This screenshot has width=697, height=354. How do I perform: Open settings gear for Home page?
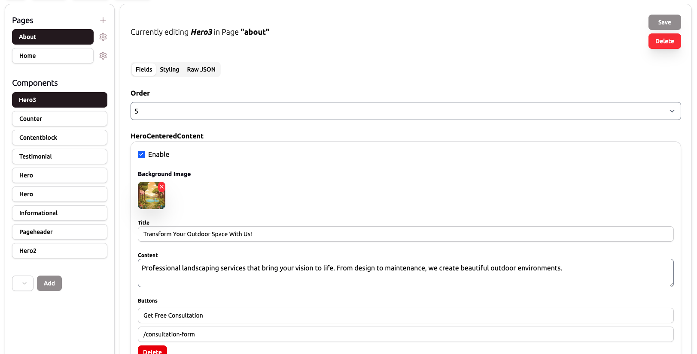pyautogui.click(x=103, y=56)
